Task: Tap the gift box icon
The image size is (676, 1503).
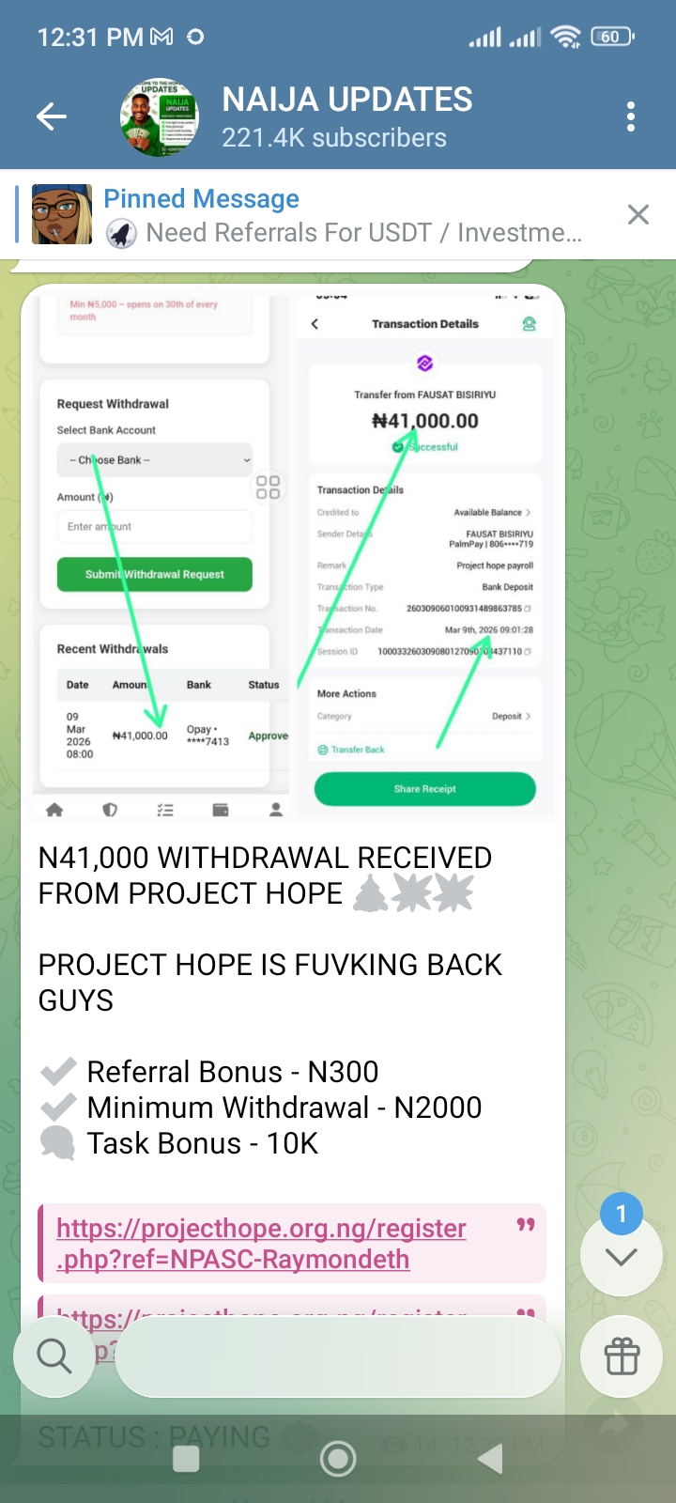Action: pos(622,1356)
